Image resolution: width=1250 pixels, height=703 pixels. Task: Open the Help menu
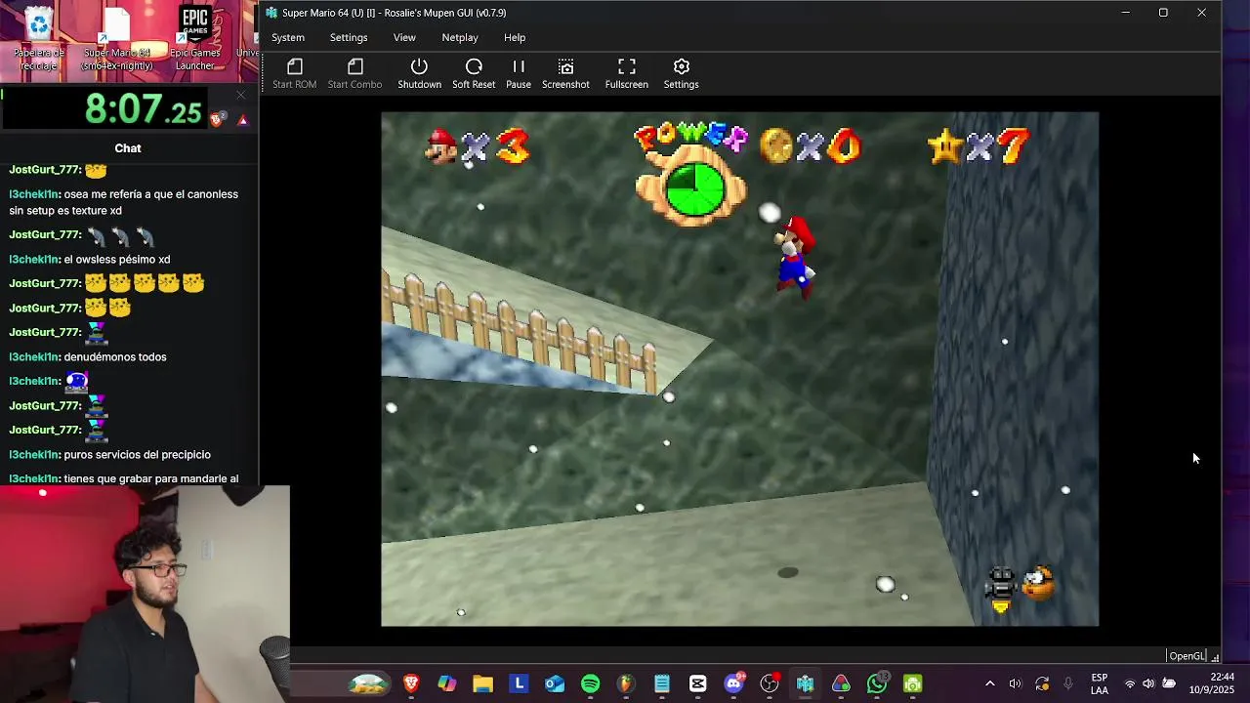tap(515, 37)
